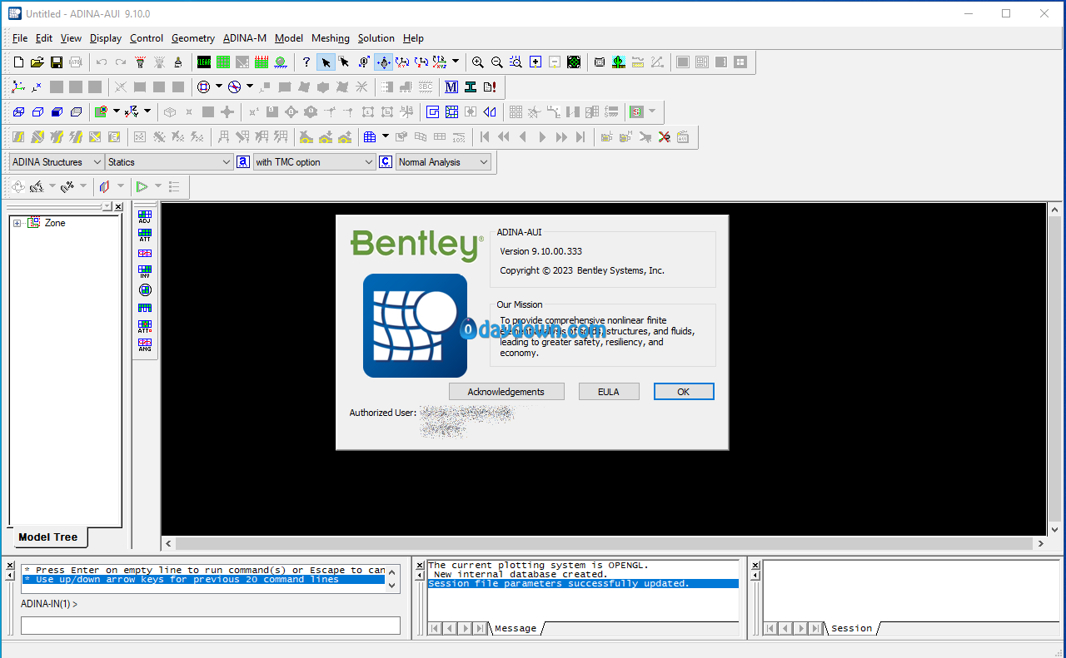
Task: Click the New file icon
Action: click(x=18, y=62)
